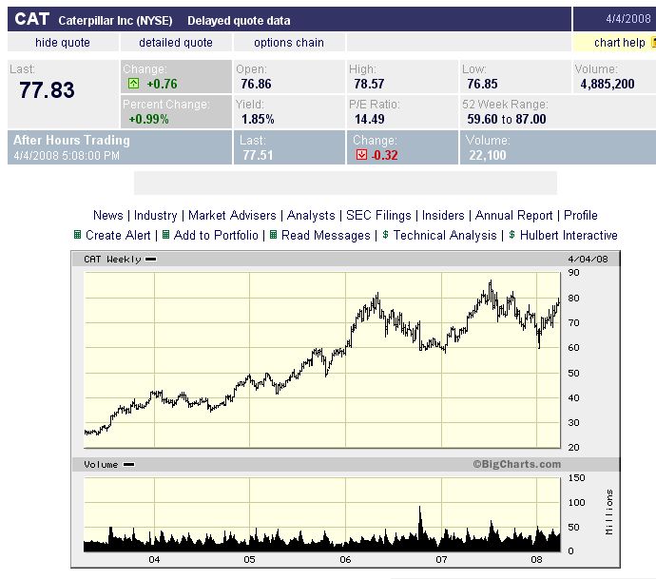Screen dimensions: 656x579
Task: Open the Annual Report link
Action: 514,216
